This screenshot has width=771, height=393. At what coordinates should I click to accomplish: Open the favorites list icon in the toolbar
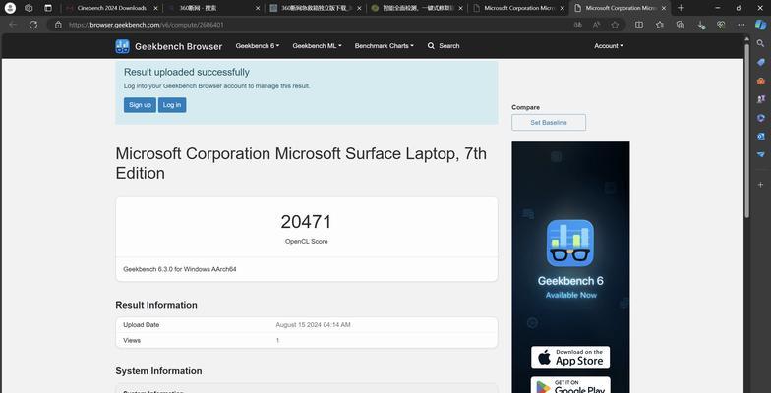[659, 25]
